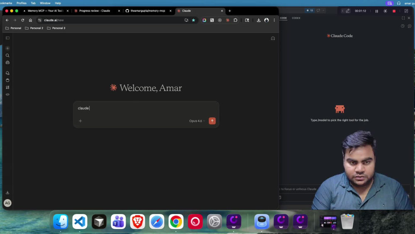The height and width of the screenshot is (234, 415).
Task: Go to browser home page icon
Action: (x=30, y=20)
